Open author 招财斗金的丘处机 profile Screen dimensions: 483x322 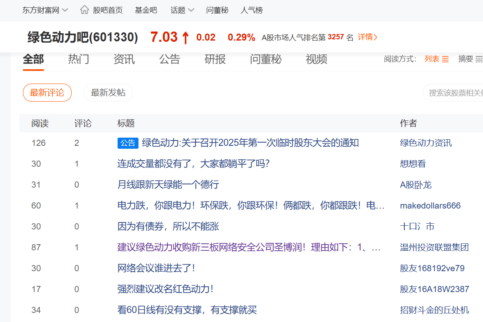coord(434,310)
